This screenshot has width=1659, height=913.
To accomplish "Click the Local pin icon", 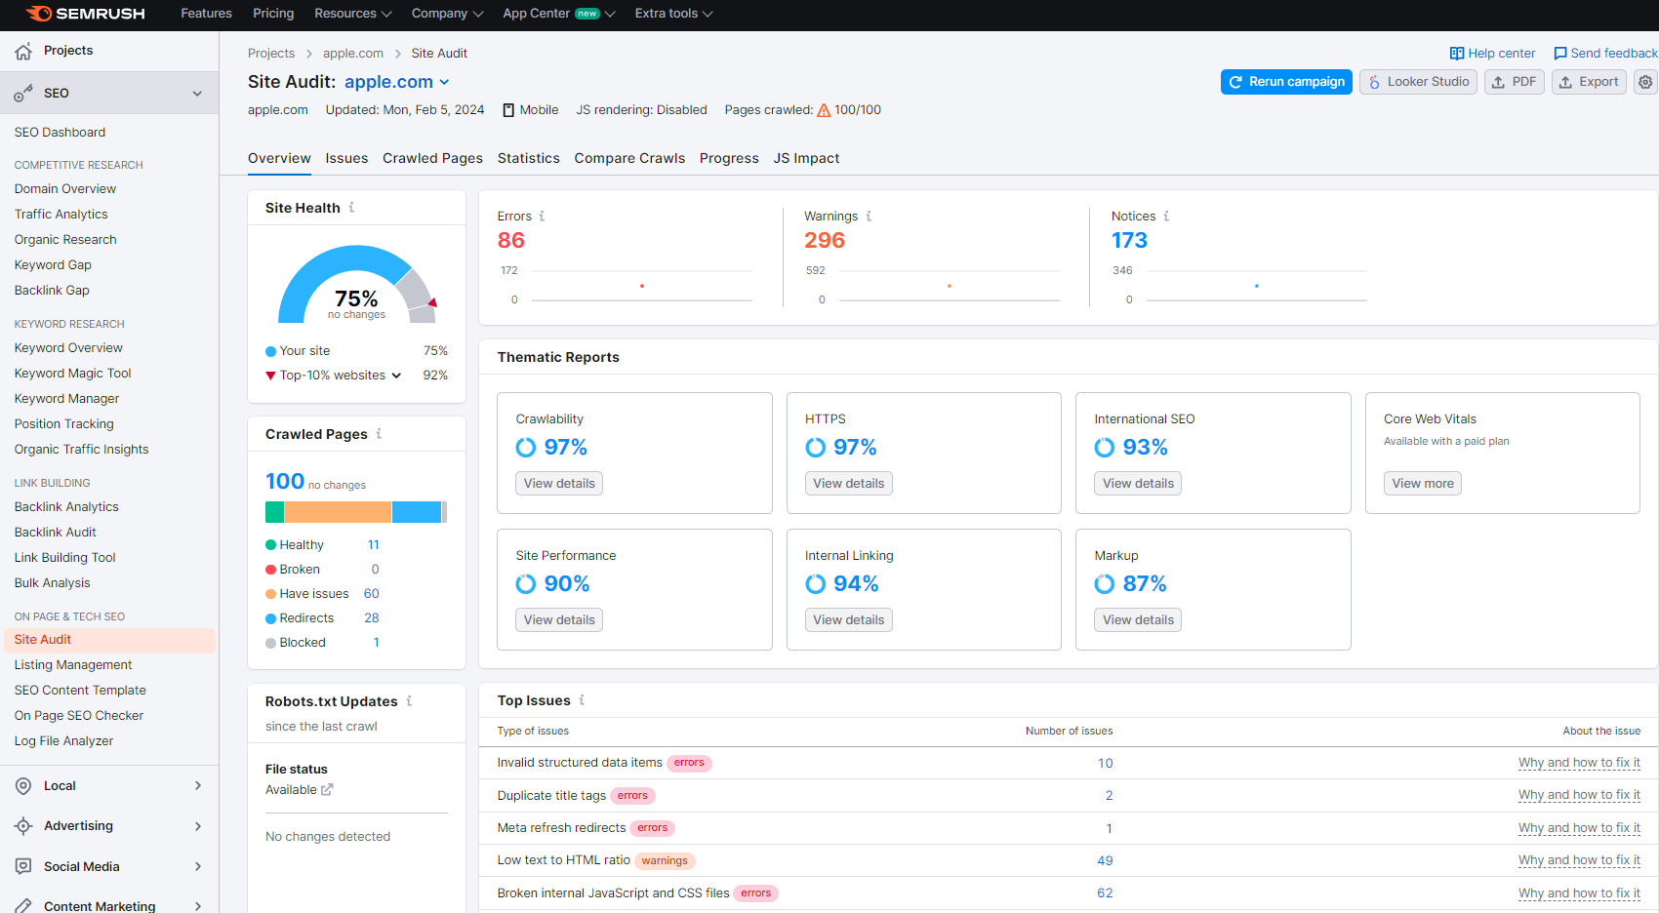I will tap(23, 786).
